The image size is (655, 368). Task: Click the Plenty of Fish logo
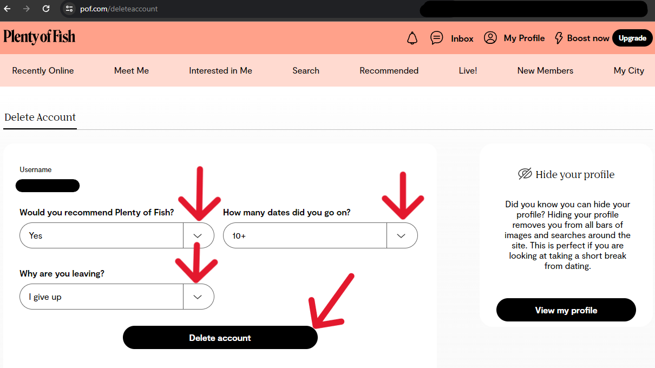[39, 37]
